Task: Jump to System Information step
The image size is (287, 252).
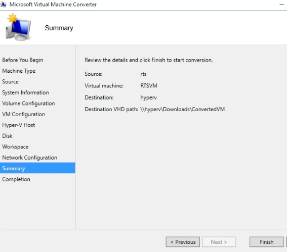Action: click(x=26, y=92)
